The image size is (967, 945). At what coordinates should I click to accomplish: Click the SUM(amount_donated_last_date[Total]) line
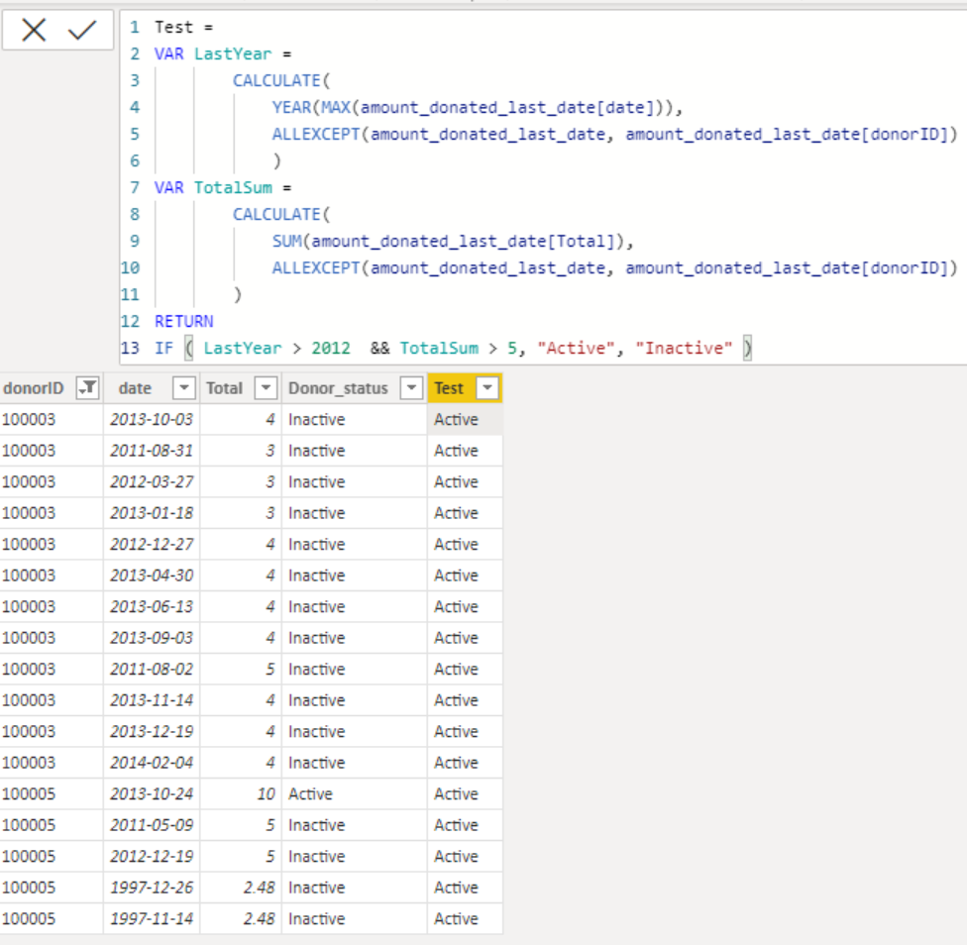[x=453, y=241]
